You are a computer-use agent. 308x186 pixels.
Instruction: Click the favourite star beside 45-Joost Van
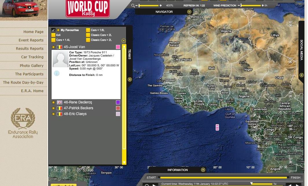pos(53,47)
